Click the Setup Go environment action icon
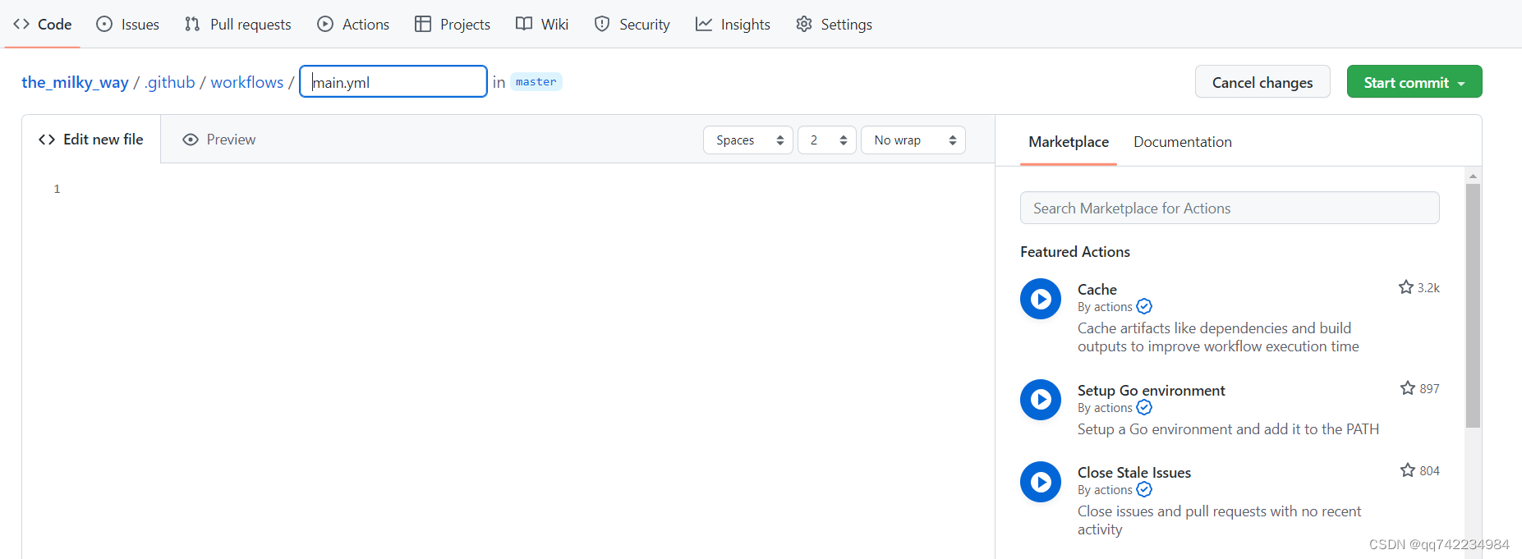 point(1040,400)
